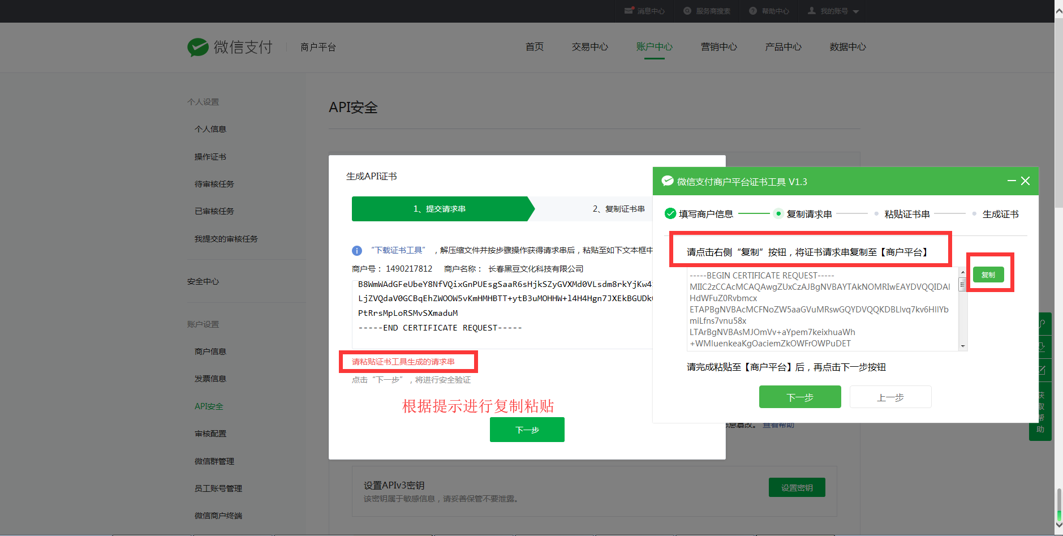
Task: Click the help center question mark icon
Action: (753, 11)
